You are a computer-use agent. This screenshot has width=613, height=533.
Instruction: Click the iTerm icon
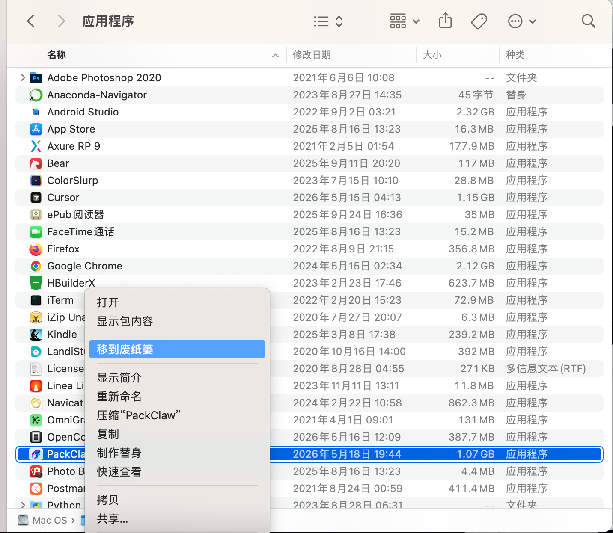(x=36, y=300)
